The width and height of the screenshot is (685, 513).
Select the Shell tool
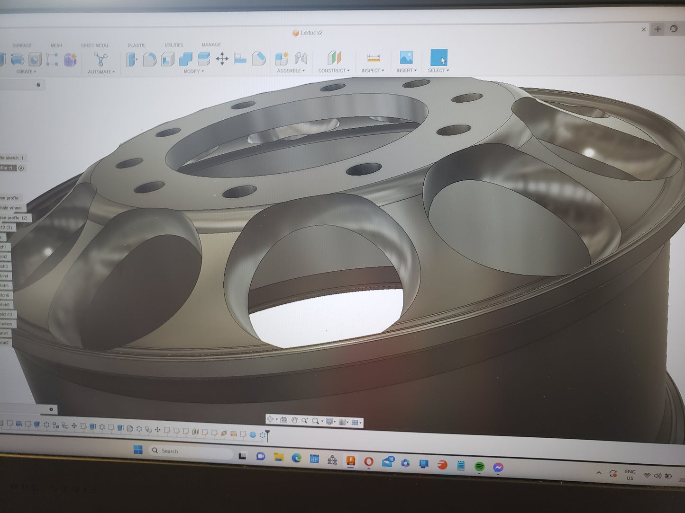click(167, 59)
